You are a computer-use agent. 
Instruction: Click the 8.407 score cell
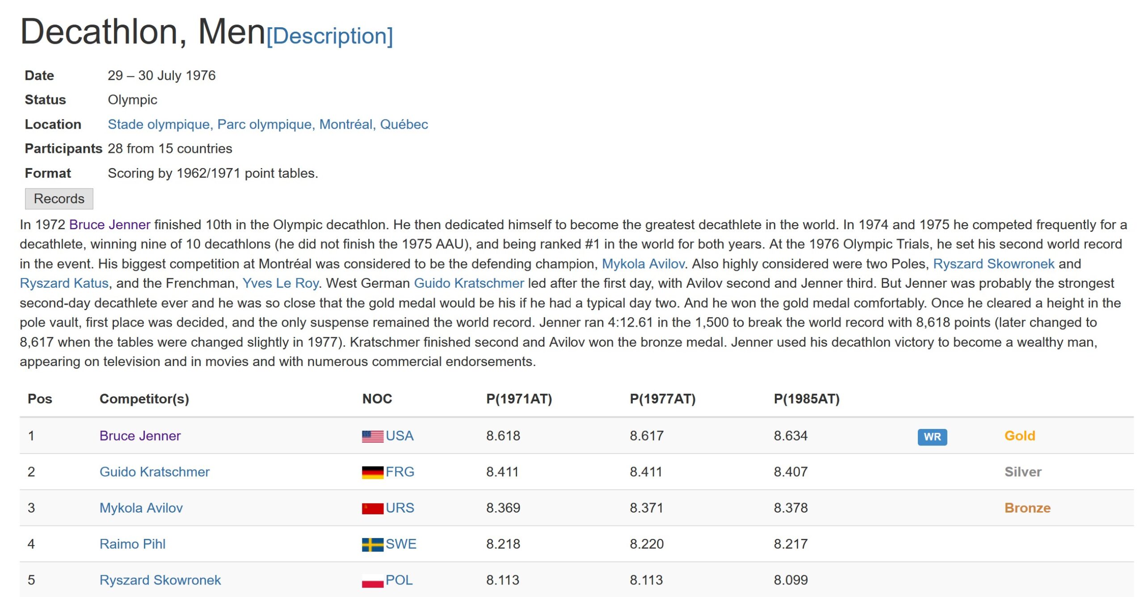tap(791, 472)
